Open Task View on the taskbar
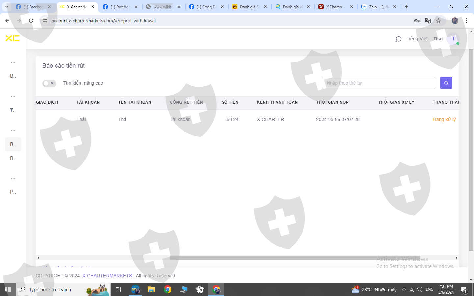 pos(118,289)
